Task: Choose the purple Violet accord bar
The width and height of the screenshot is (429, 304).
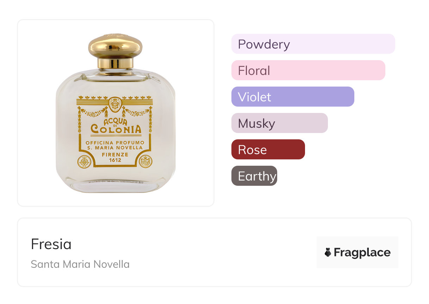Action: [292, 97]
